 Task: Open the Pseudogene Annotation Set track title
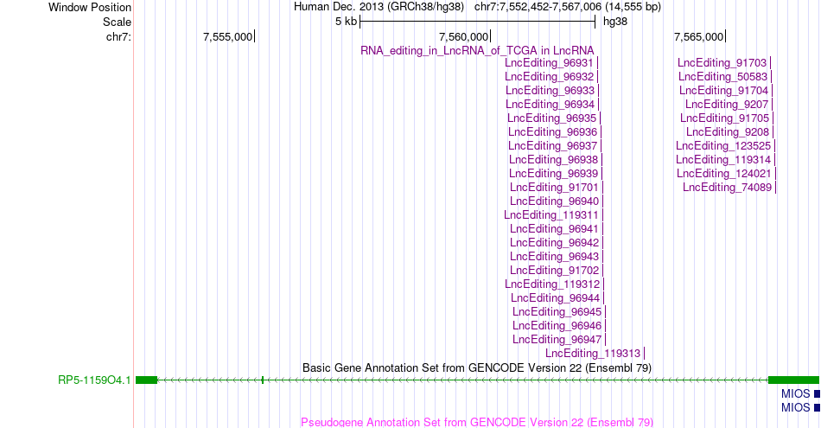point(477,422)
